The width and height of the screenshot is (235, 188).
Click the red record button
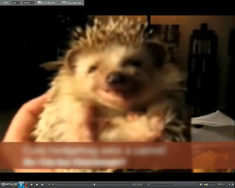(x=26, y=185)
